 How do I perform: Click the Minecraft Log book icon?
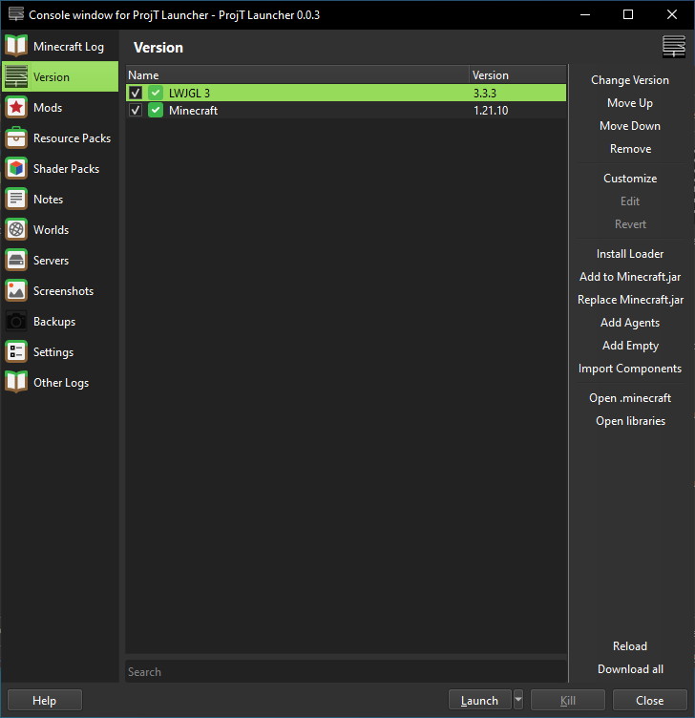point(16,46)
